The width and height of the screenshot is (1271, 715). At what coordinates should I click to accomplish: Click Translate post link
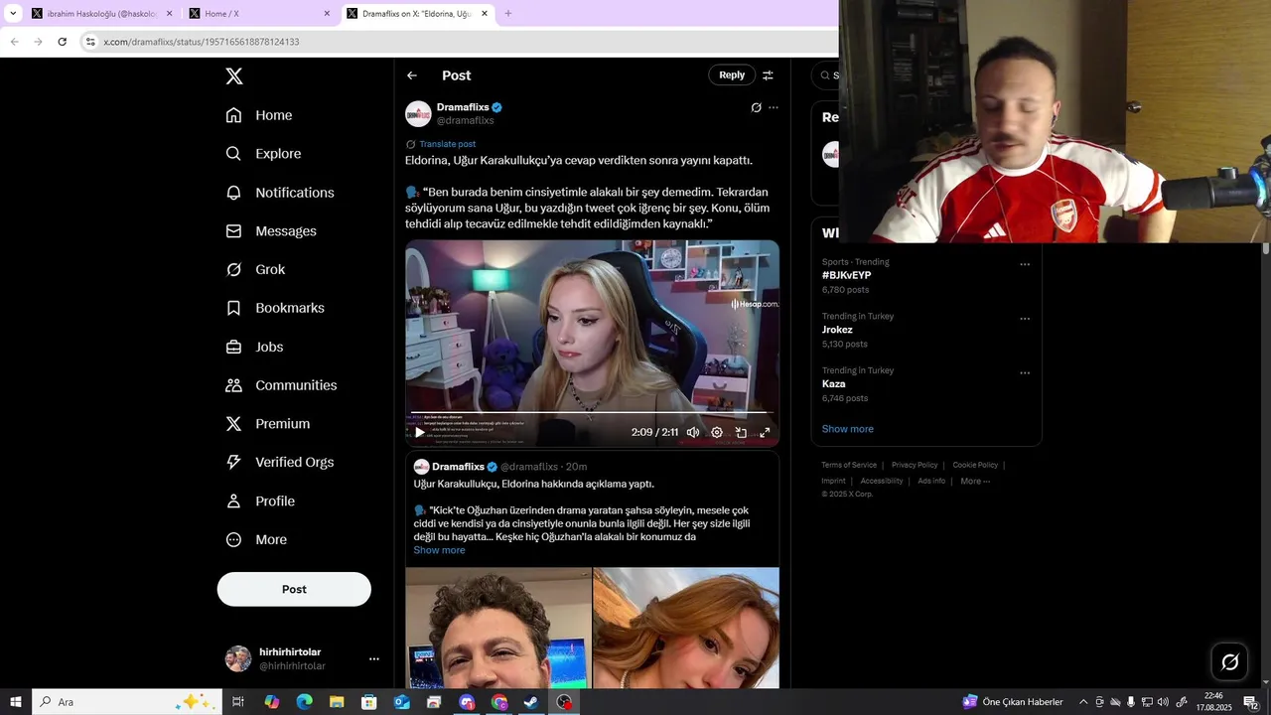click(447, 144)
